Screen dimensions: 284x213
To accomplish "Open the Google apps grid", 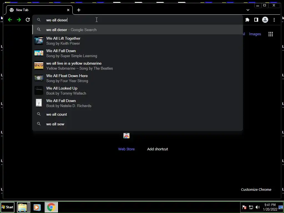I will point(271,34).
